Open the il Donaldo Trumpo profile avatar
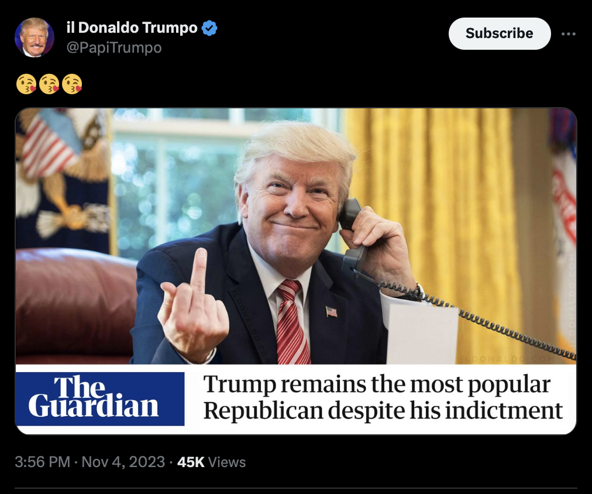 coord(35,37)
